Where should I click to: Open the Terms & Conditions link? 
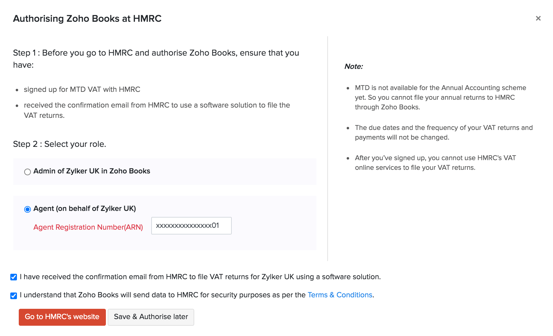coord(340,295)
